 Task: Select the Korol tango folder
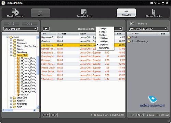click(22, 104)
